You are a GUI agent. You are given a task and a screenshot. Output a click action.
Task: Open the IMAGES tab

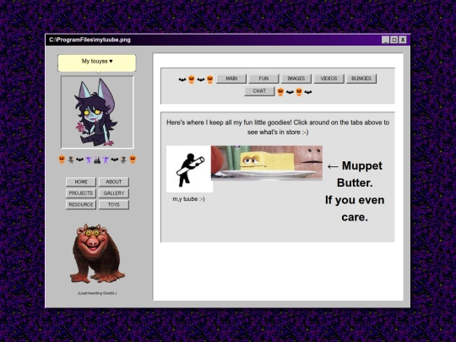[x=296, y=79]
